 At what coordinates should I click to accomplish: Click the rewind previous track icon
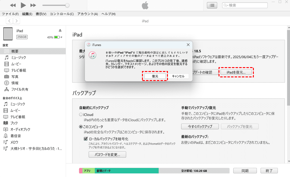pyautogui.click(x=13, y=5)
